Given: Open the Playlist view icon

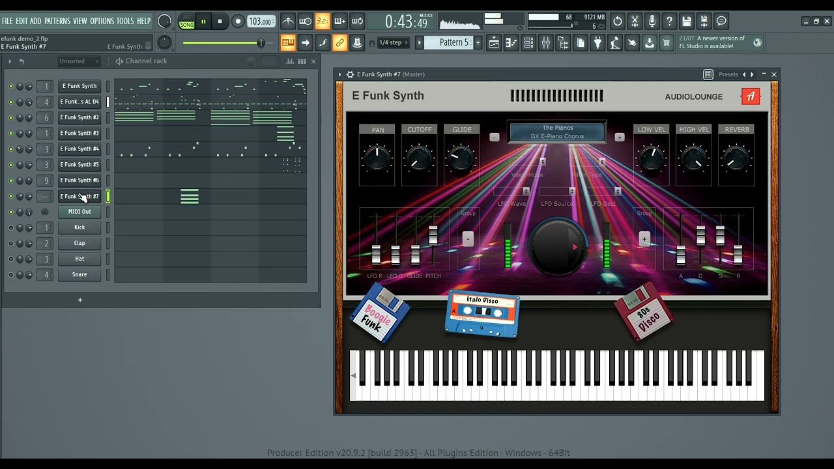Looking at the screenshot, I should click(x=494, y=43).
